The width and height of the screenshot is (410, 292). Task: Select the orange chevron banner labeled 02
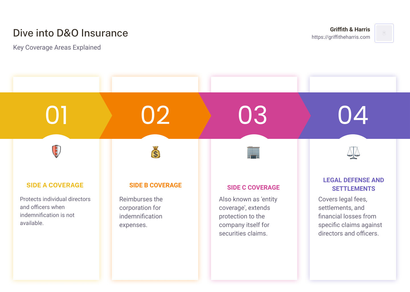155,115
